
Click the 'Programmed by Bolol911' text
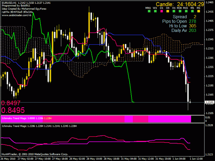coord(16,6)
